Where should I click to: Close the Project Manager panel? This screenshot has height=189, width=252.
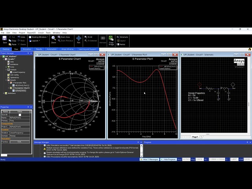click(x=31, y=53)
